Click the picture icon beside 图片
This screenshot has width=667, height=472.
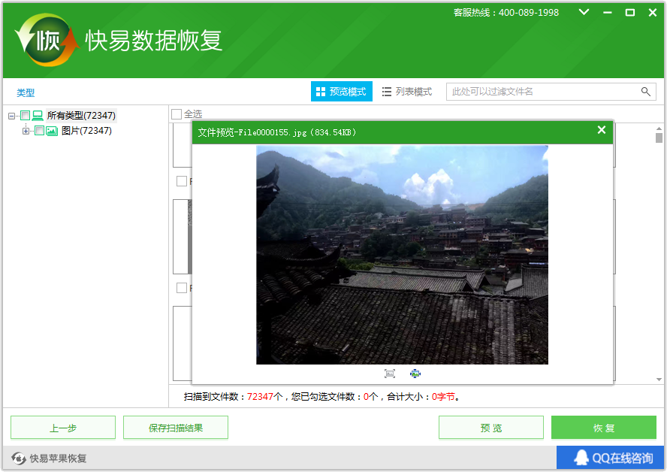click(52, 131)
